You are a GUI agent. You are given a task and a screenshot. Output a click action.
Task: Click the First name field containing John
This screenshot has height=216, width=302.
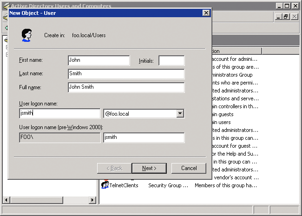pos(98,60)
